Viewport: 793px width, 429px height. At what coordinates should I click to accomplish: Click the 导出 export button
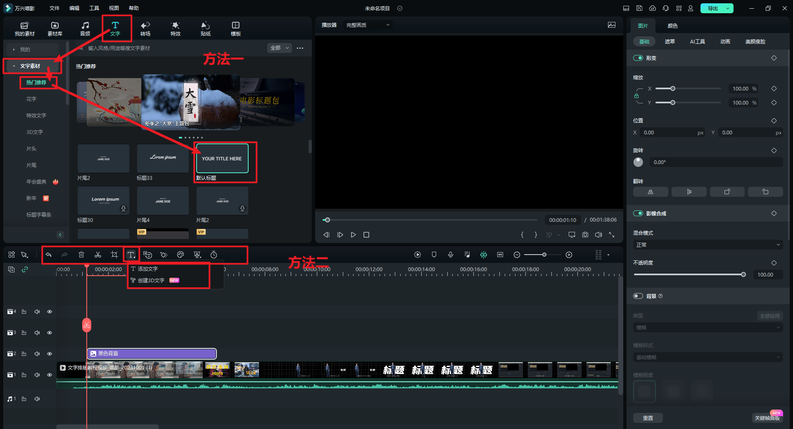[x=712, y=8]
